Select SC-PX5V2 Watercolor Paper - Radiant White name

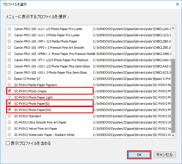[x=44, y=135]
